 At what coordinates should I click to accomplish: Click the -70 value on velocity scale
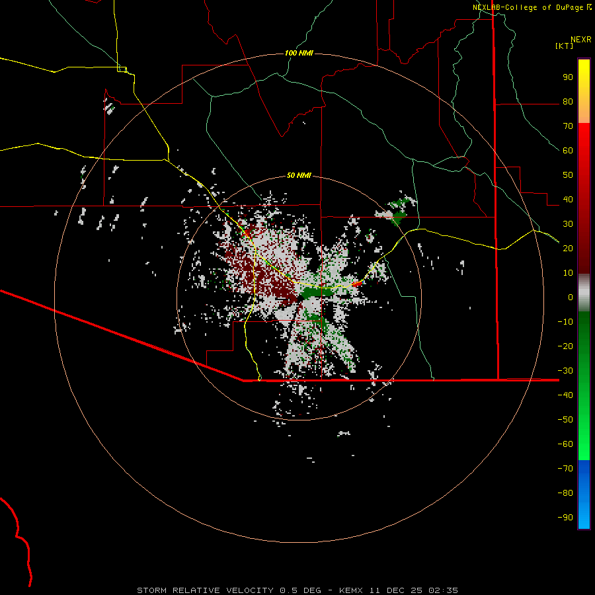(565, 469)
